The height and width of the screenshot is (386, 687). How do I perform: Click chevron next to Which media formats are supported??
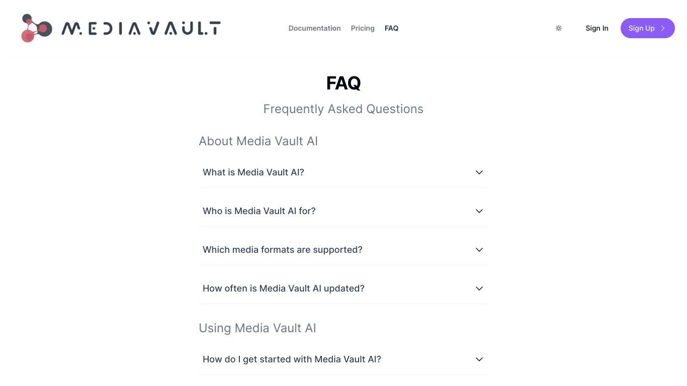(479, 250)
